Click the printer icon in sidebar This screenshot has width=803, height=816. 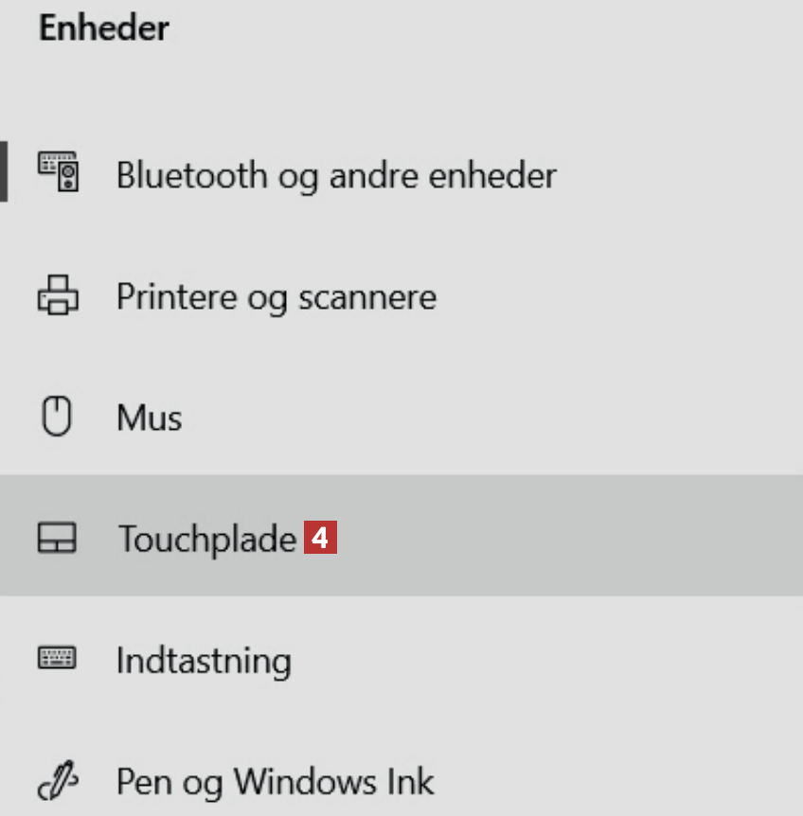[59, 297]
